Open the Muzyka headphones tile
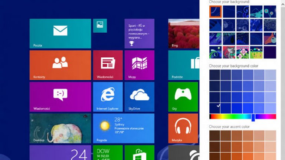 (183, 128)
